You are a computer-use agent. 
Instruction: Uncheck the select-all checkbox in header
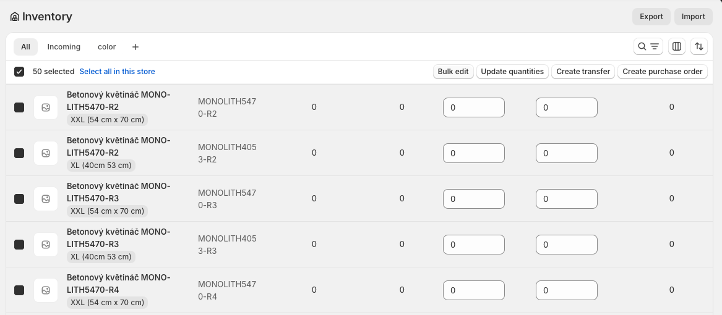click(x=19, y=72)
